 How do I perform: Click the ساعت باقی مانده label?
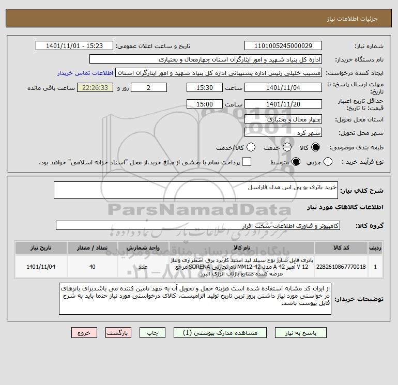pyautogui.click(x=51, y=88)
